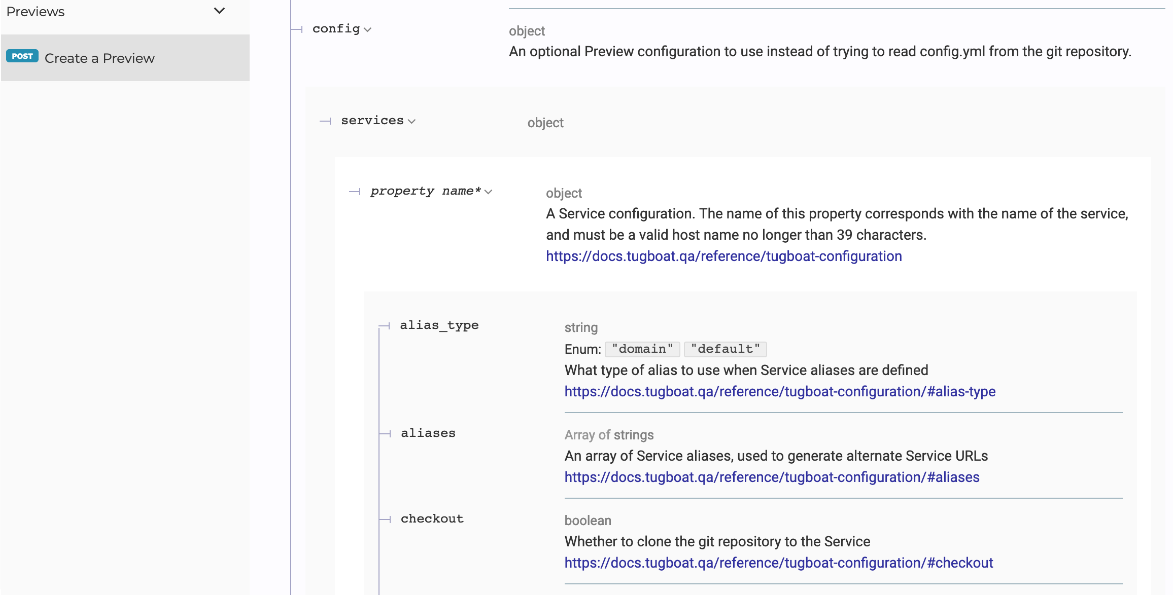Click the Array of strings type label
The image size is (1173, 595).
point(609,435)
